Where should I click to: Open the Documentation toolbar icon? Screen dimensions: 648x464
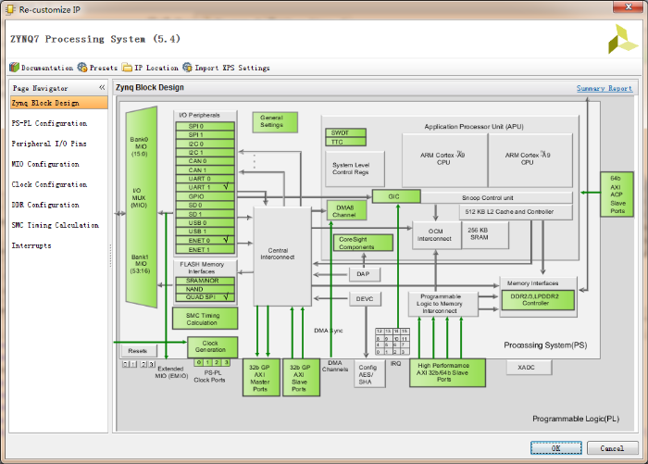click(x=14, y=68)
